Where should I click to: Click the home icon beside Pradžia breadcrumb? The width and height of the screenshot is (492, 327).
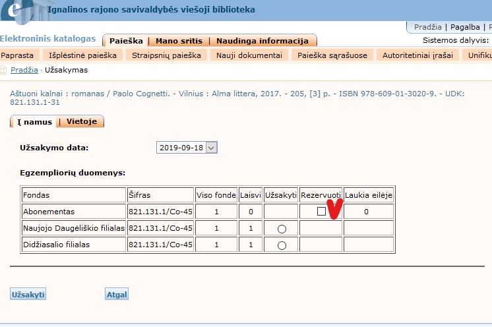pyautogui.click(x=4, y=70)
